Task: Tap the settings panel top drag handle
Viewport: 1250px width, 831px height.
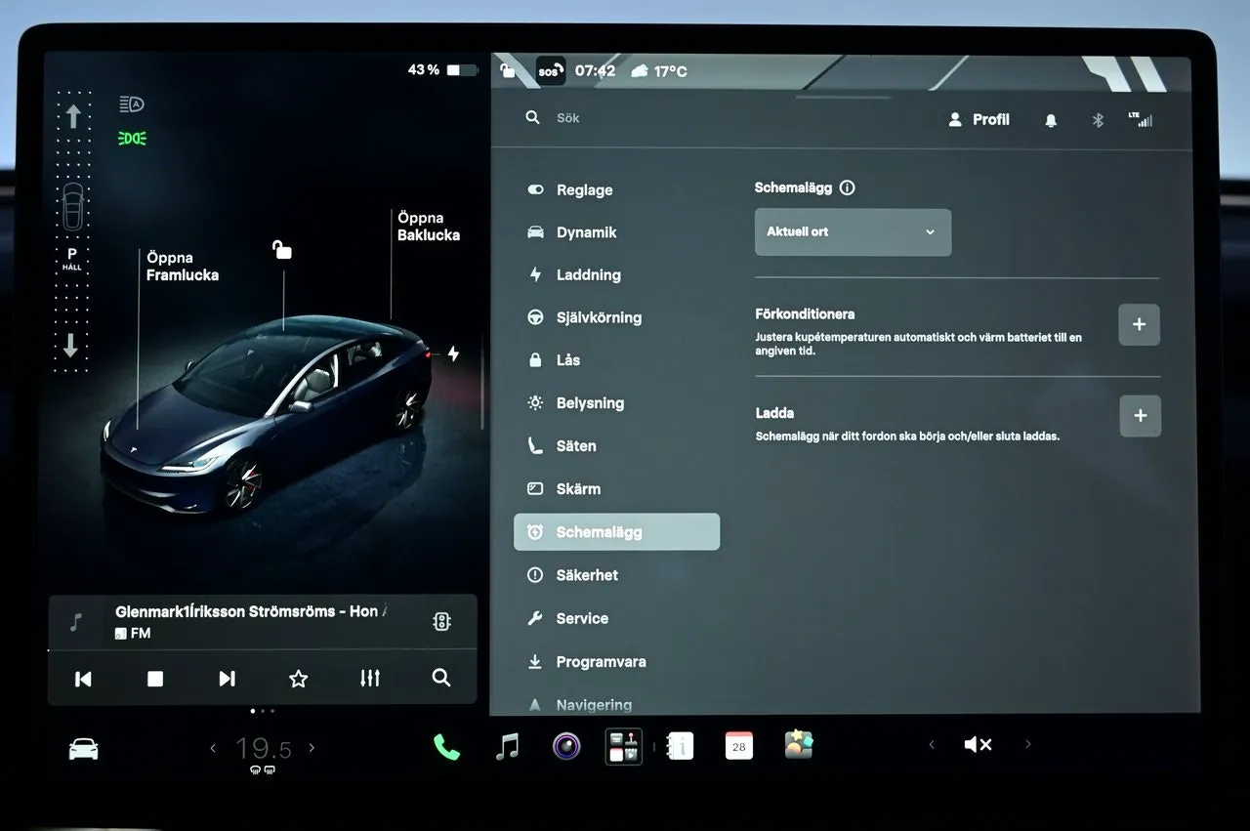Action: click(x=843, y=97)
